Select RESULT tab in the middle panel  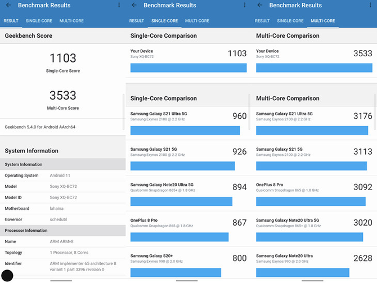pos(137,21)
